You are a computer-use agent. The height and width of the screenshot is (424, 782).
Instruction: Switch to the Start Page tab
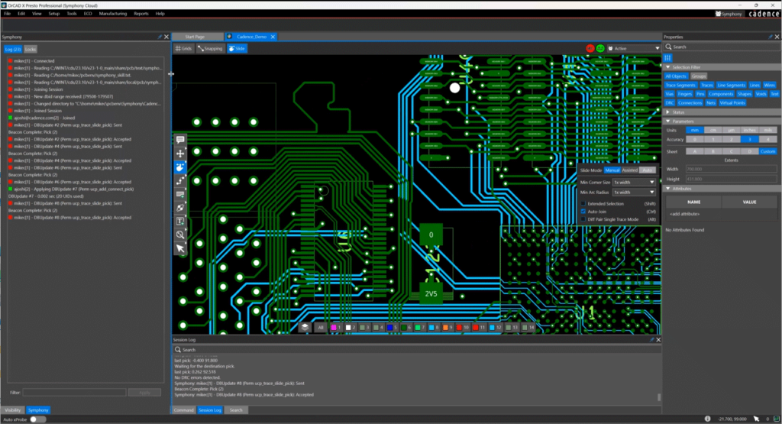(195, 37)
